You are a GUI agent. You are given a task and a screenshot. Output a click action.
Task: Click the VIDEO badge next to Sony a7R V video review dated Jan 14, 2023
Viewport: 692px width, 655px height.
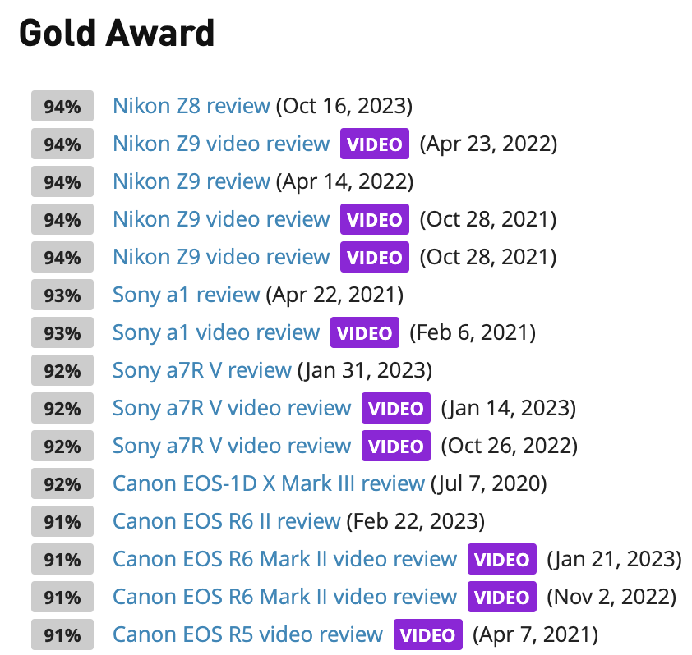(395, 408)
